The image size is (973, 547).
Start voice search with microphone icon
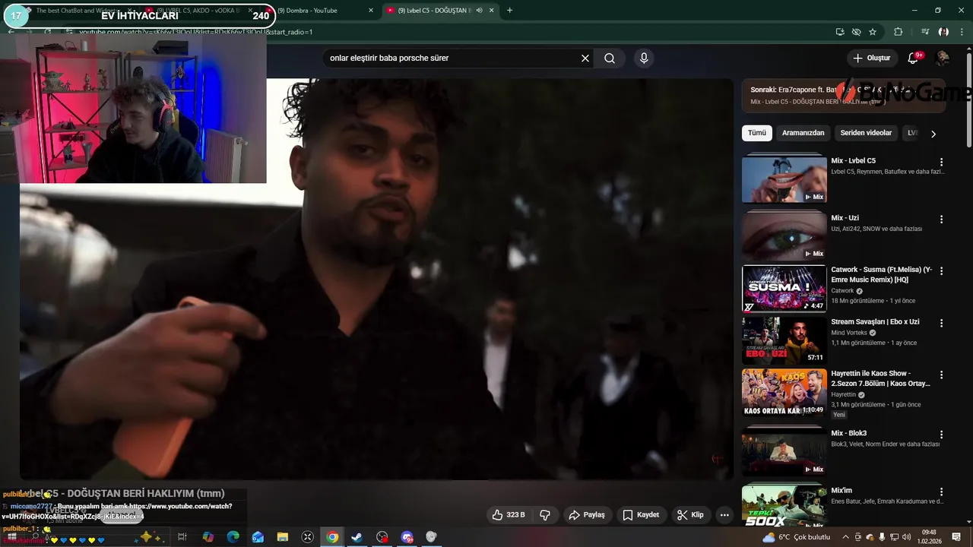(644, 58)
